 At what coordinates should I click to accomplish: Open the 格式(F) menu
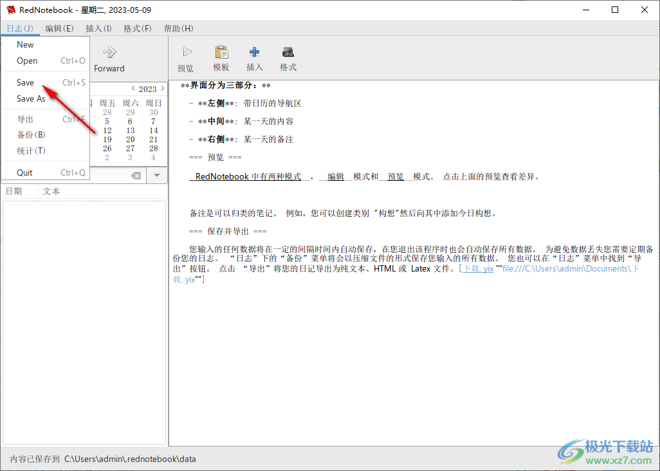pyautogui.click(x=137, y=28)
